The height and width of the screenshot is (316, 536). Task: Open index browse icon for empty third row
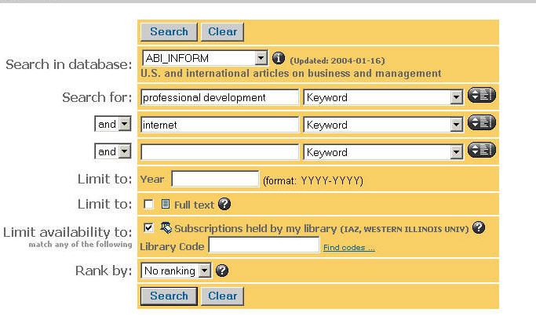tap(482, 150)
